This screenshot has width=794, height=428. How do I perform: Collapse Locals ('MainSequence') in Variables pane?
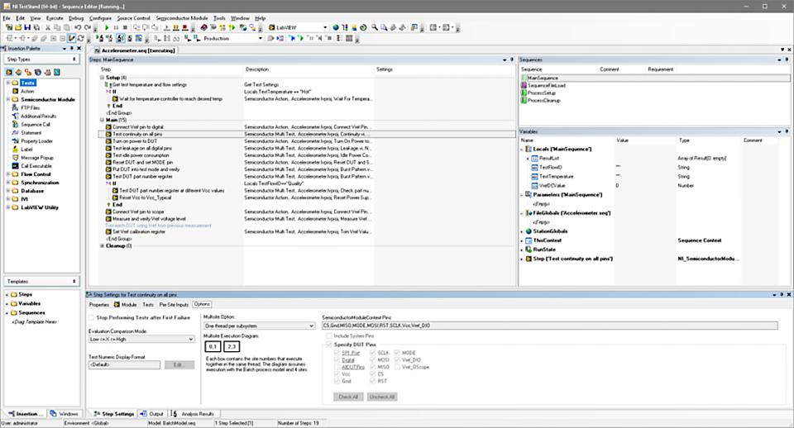tap(522, 150)
